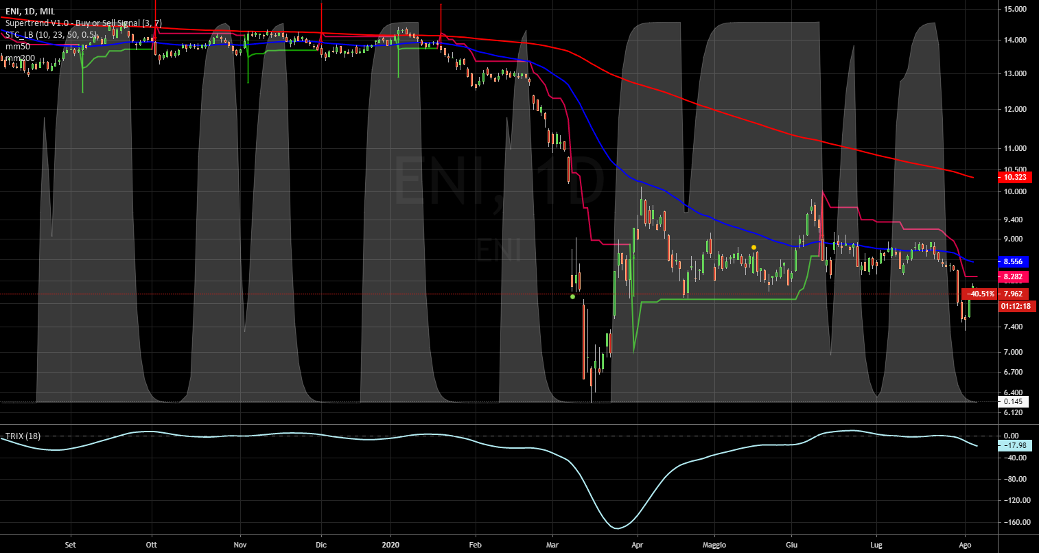Click the 6.400 price axis label
1039x553 pixels.
pyautogui.click(x=1014, y=392)
